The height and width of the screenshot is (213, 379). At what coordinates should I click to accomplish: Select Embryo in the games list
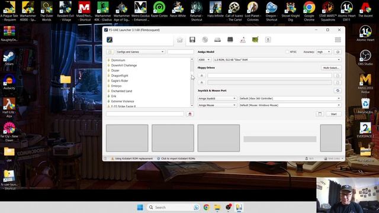point(116,86)
